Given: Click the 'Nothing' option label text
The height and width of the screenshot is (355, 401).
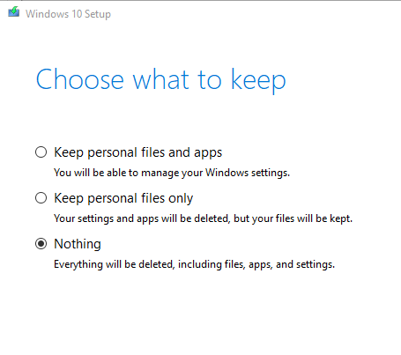Looking at the screenshot, I should pos(78,244).
